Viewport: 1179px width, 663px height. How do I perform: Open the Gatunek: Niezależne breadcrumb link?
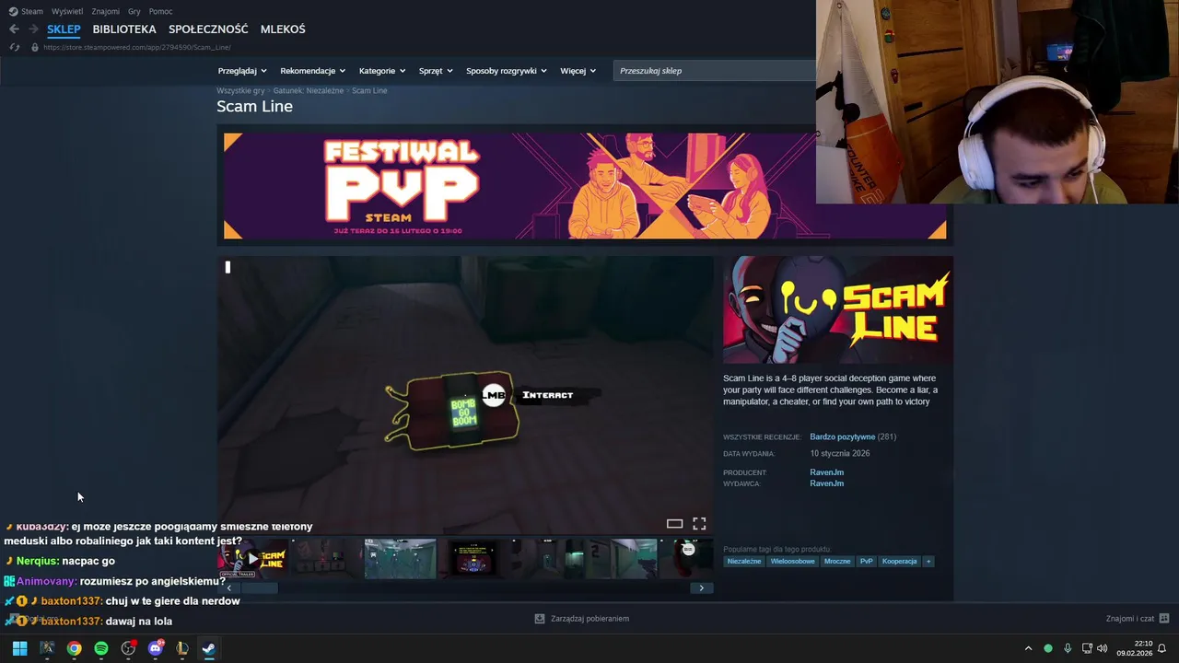pyautogui.click(x=309, y=90)
